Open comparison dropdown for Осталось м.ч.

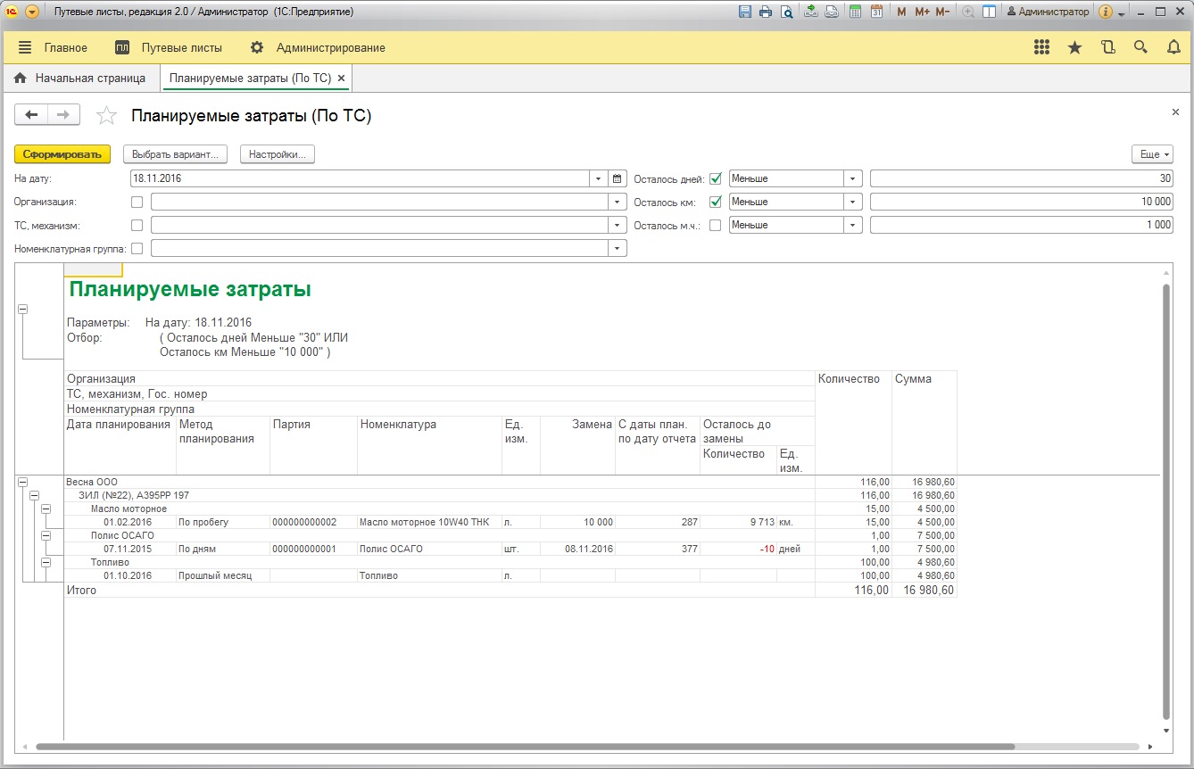pos(854,225)
